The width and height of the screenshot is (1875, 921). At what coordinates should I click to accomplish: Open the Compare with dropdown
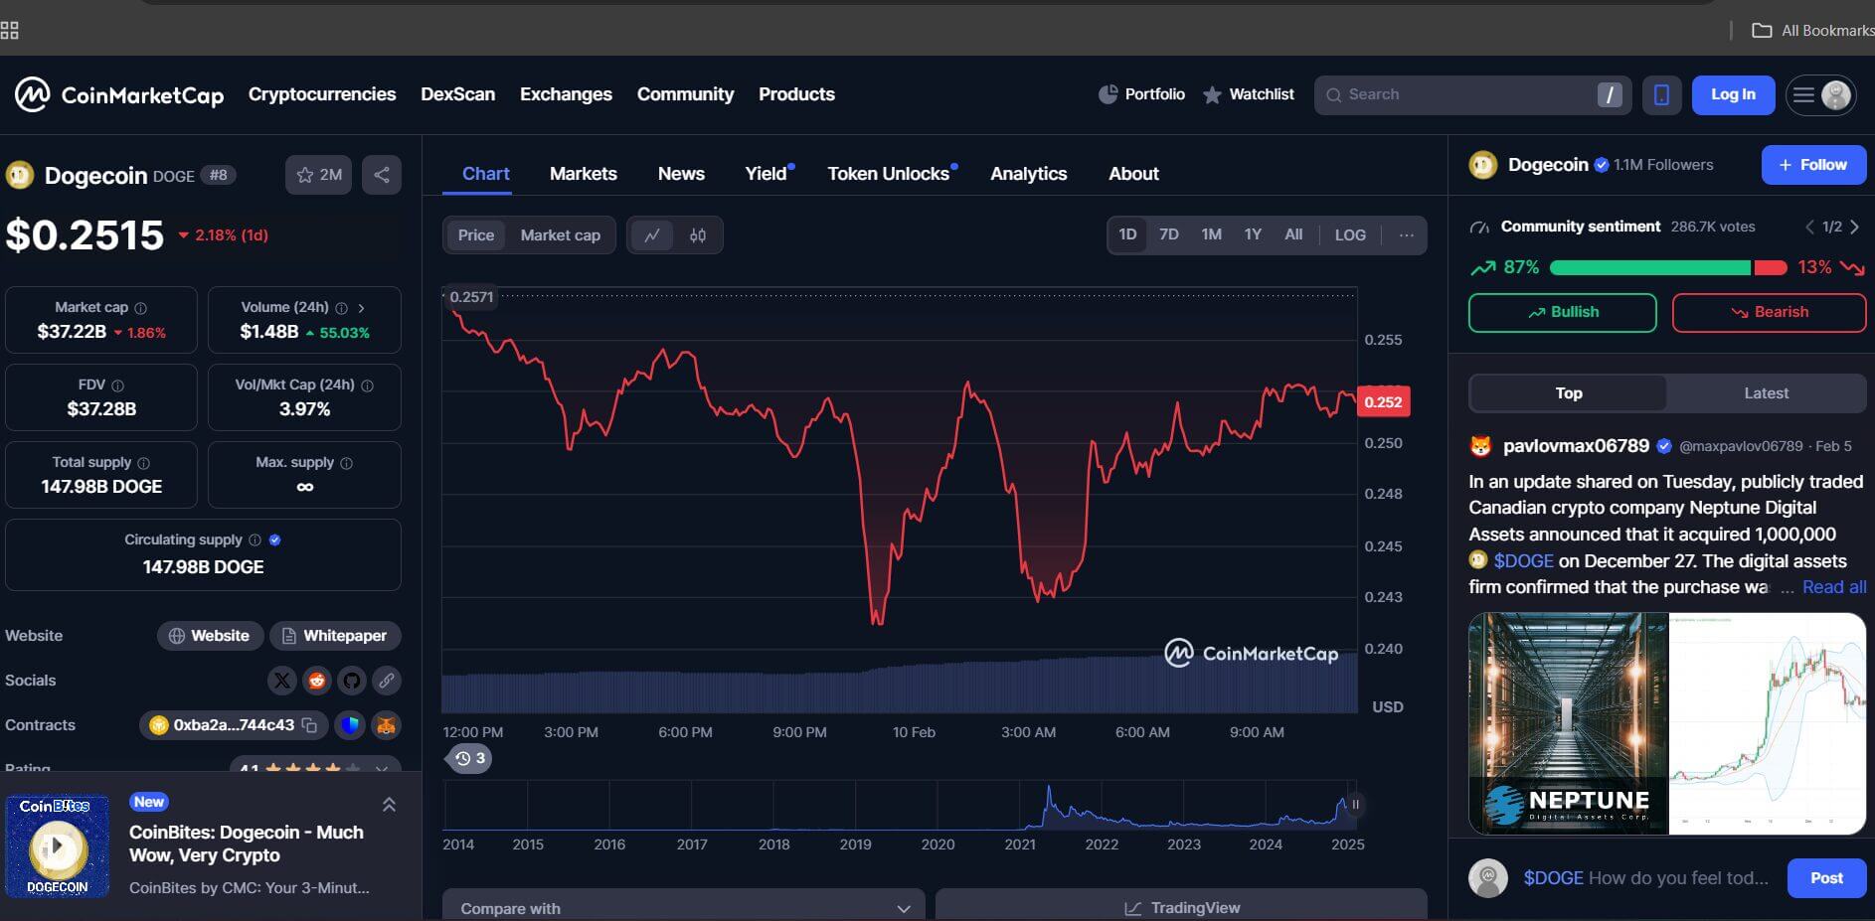[x=684, y=906]
